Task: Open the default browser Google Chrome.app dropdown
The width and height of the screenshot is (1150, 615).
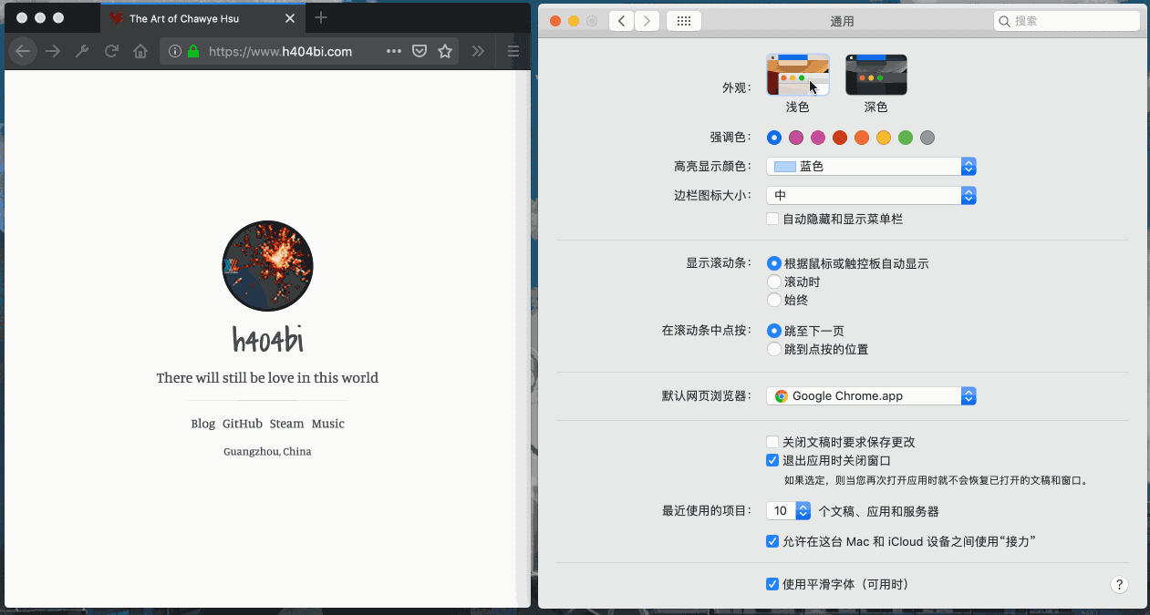Action: pos(871,396)
